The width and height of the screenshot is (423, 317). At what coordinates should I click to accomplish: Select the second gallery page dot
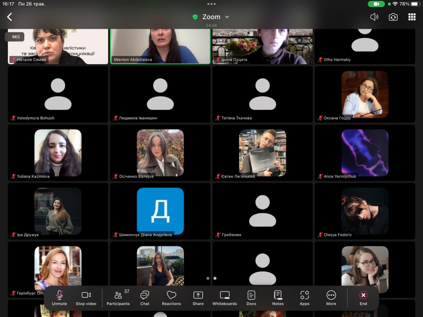coord(215,278)
